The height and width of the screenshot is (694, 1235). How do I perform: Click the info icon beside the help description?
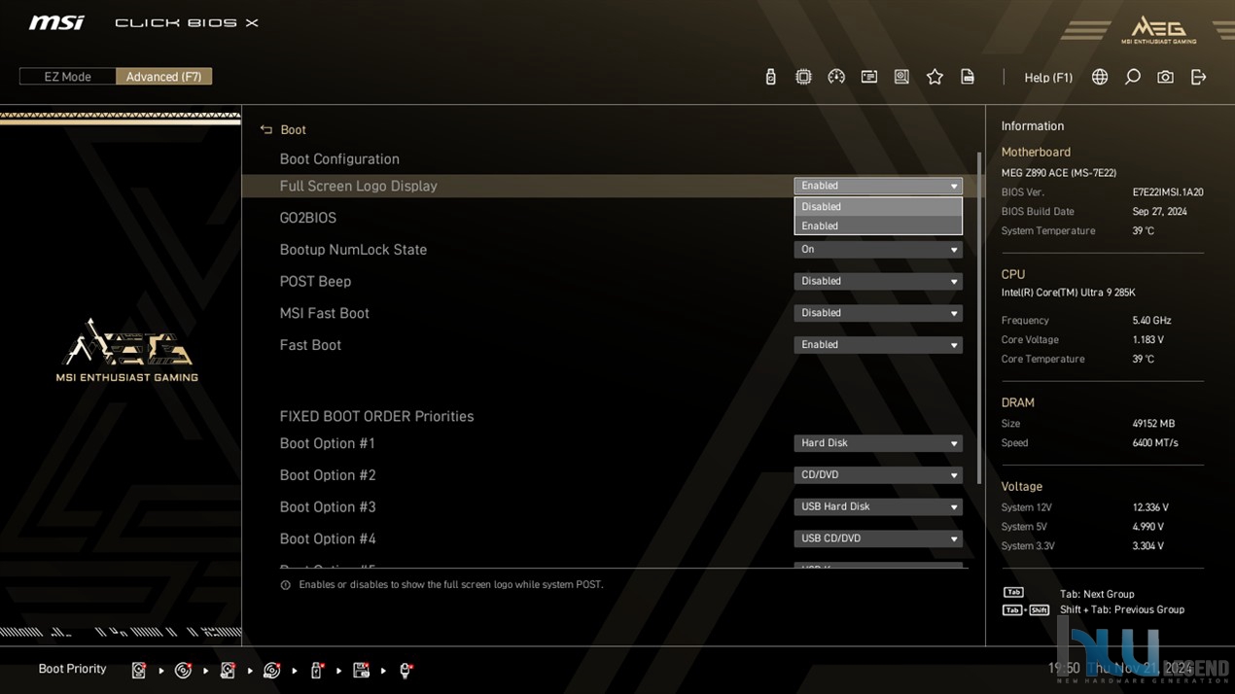(x=285, y=585)
